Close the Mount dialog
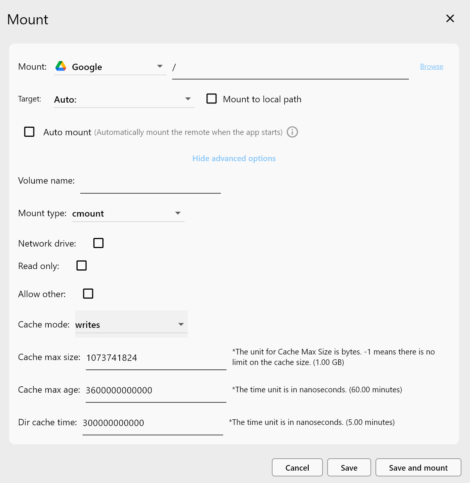The image size is (470, 483). point(450,18)
